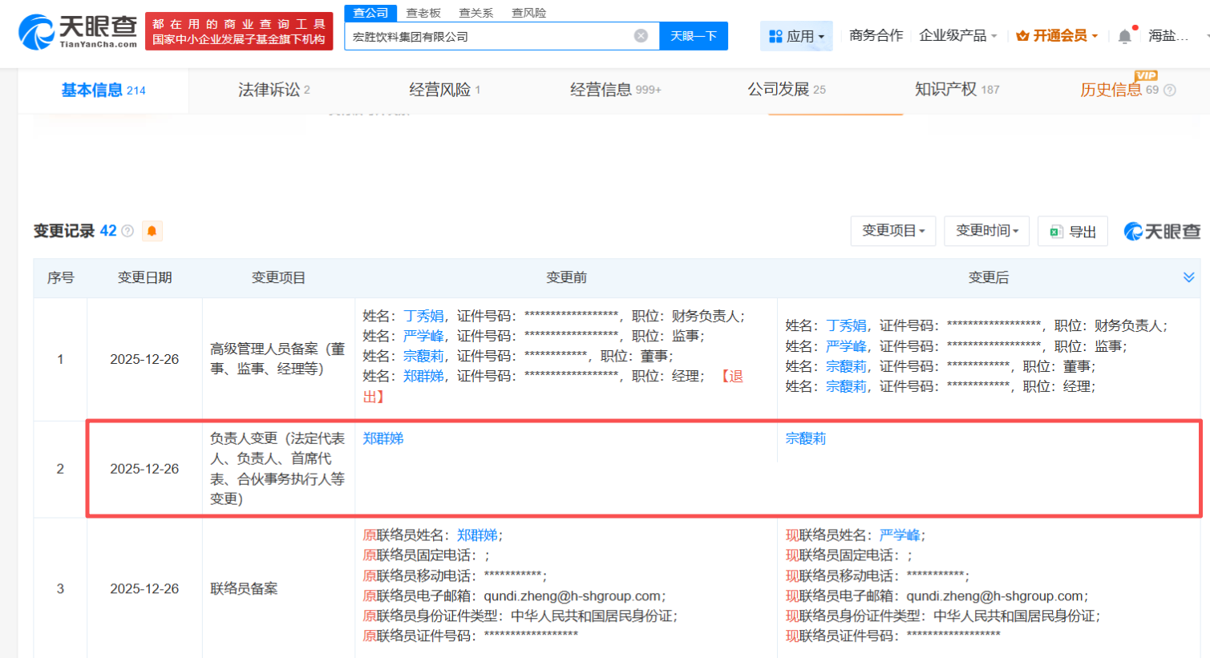This screenshot has height=658, width=1210.
Task: Click the orange alert bell beside 变更记录
Action: point(152,232)
